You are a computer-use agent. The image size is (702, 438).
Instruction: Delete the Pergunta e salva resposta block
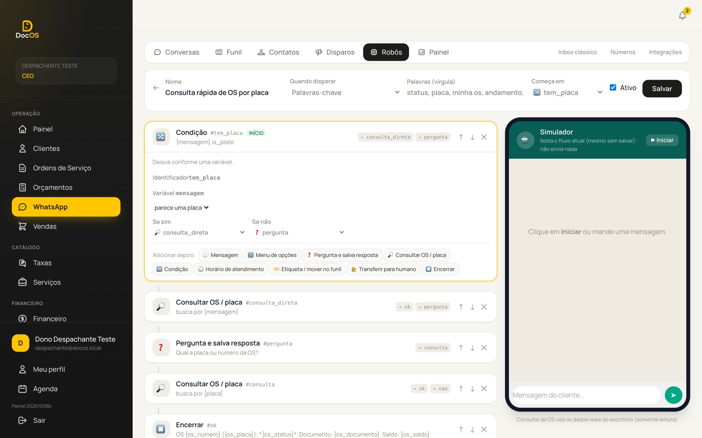(x=484, y=348)
